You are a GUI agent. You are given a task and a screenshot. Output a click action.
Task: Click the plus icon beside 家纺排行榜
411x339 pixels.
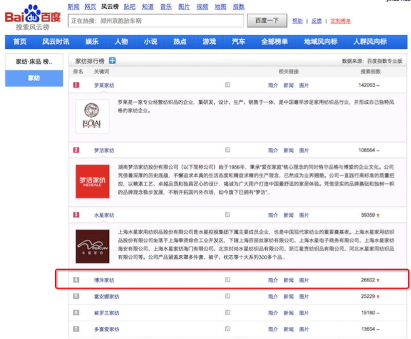click(112, 61)
